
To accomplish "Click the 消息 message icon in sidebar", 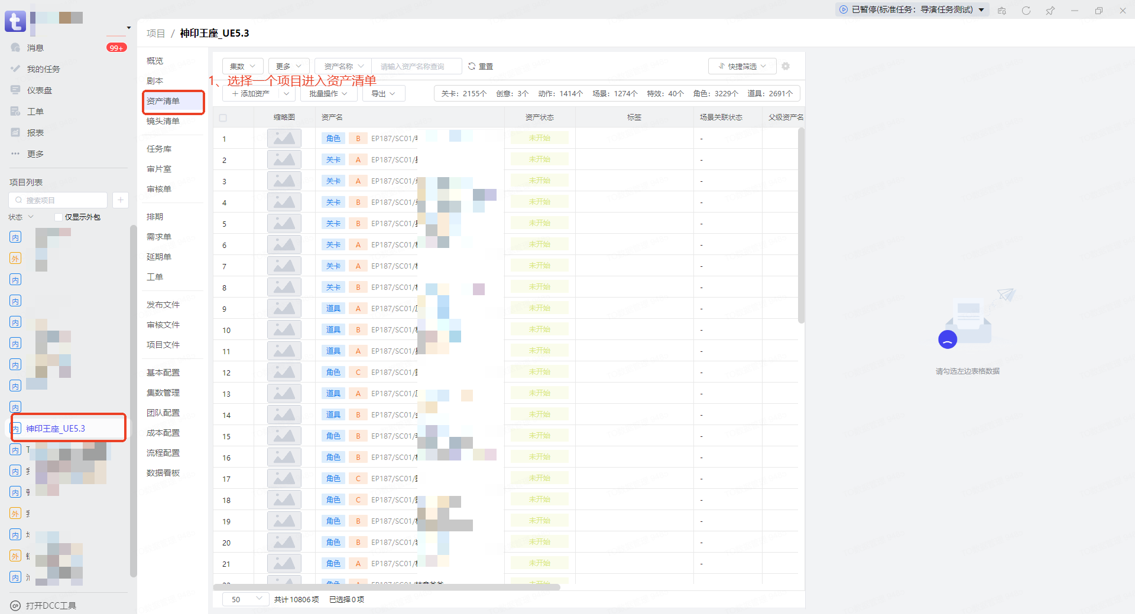I will pos(15,47).
